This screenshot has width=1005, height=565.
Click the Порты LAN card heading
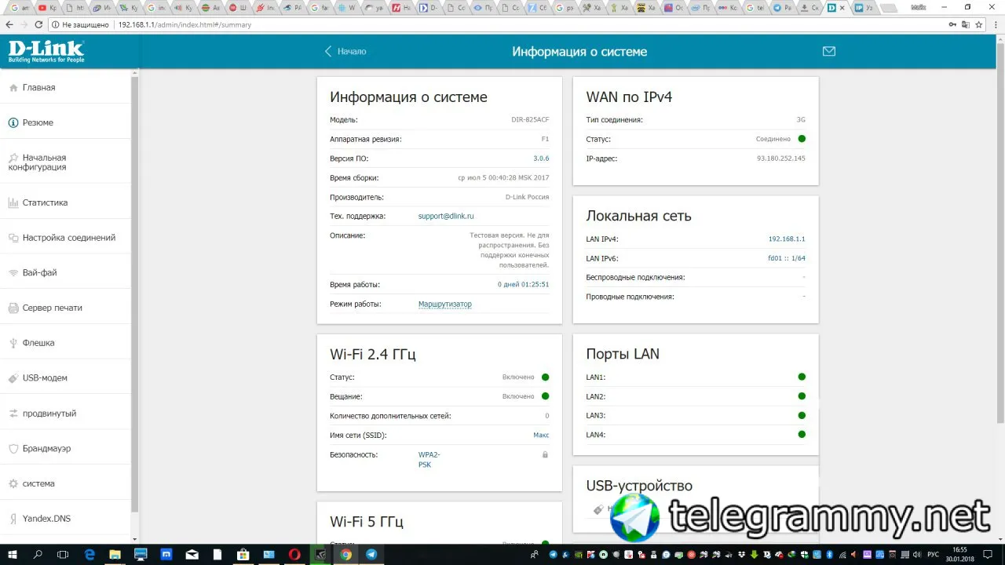623,354
